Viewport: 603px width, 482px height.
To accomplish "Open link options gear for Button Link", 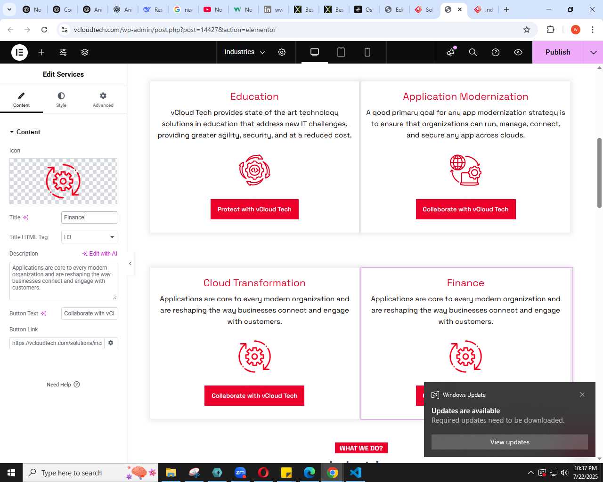I will point(111,343).
